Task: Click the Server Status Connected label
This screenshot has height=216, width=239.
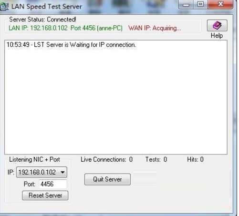Action: pos(42,20)
